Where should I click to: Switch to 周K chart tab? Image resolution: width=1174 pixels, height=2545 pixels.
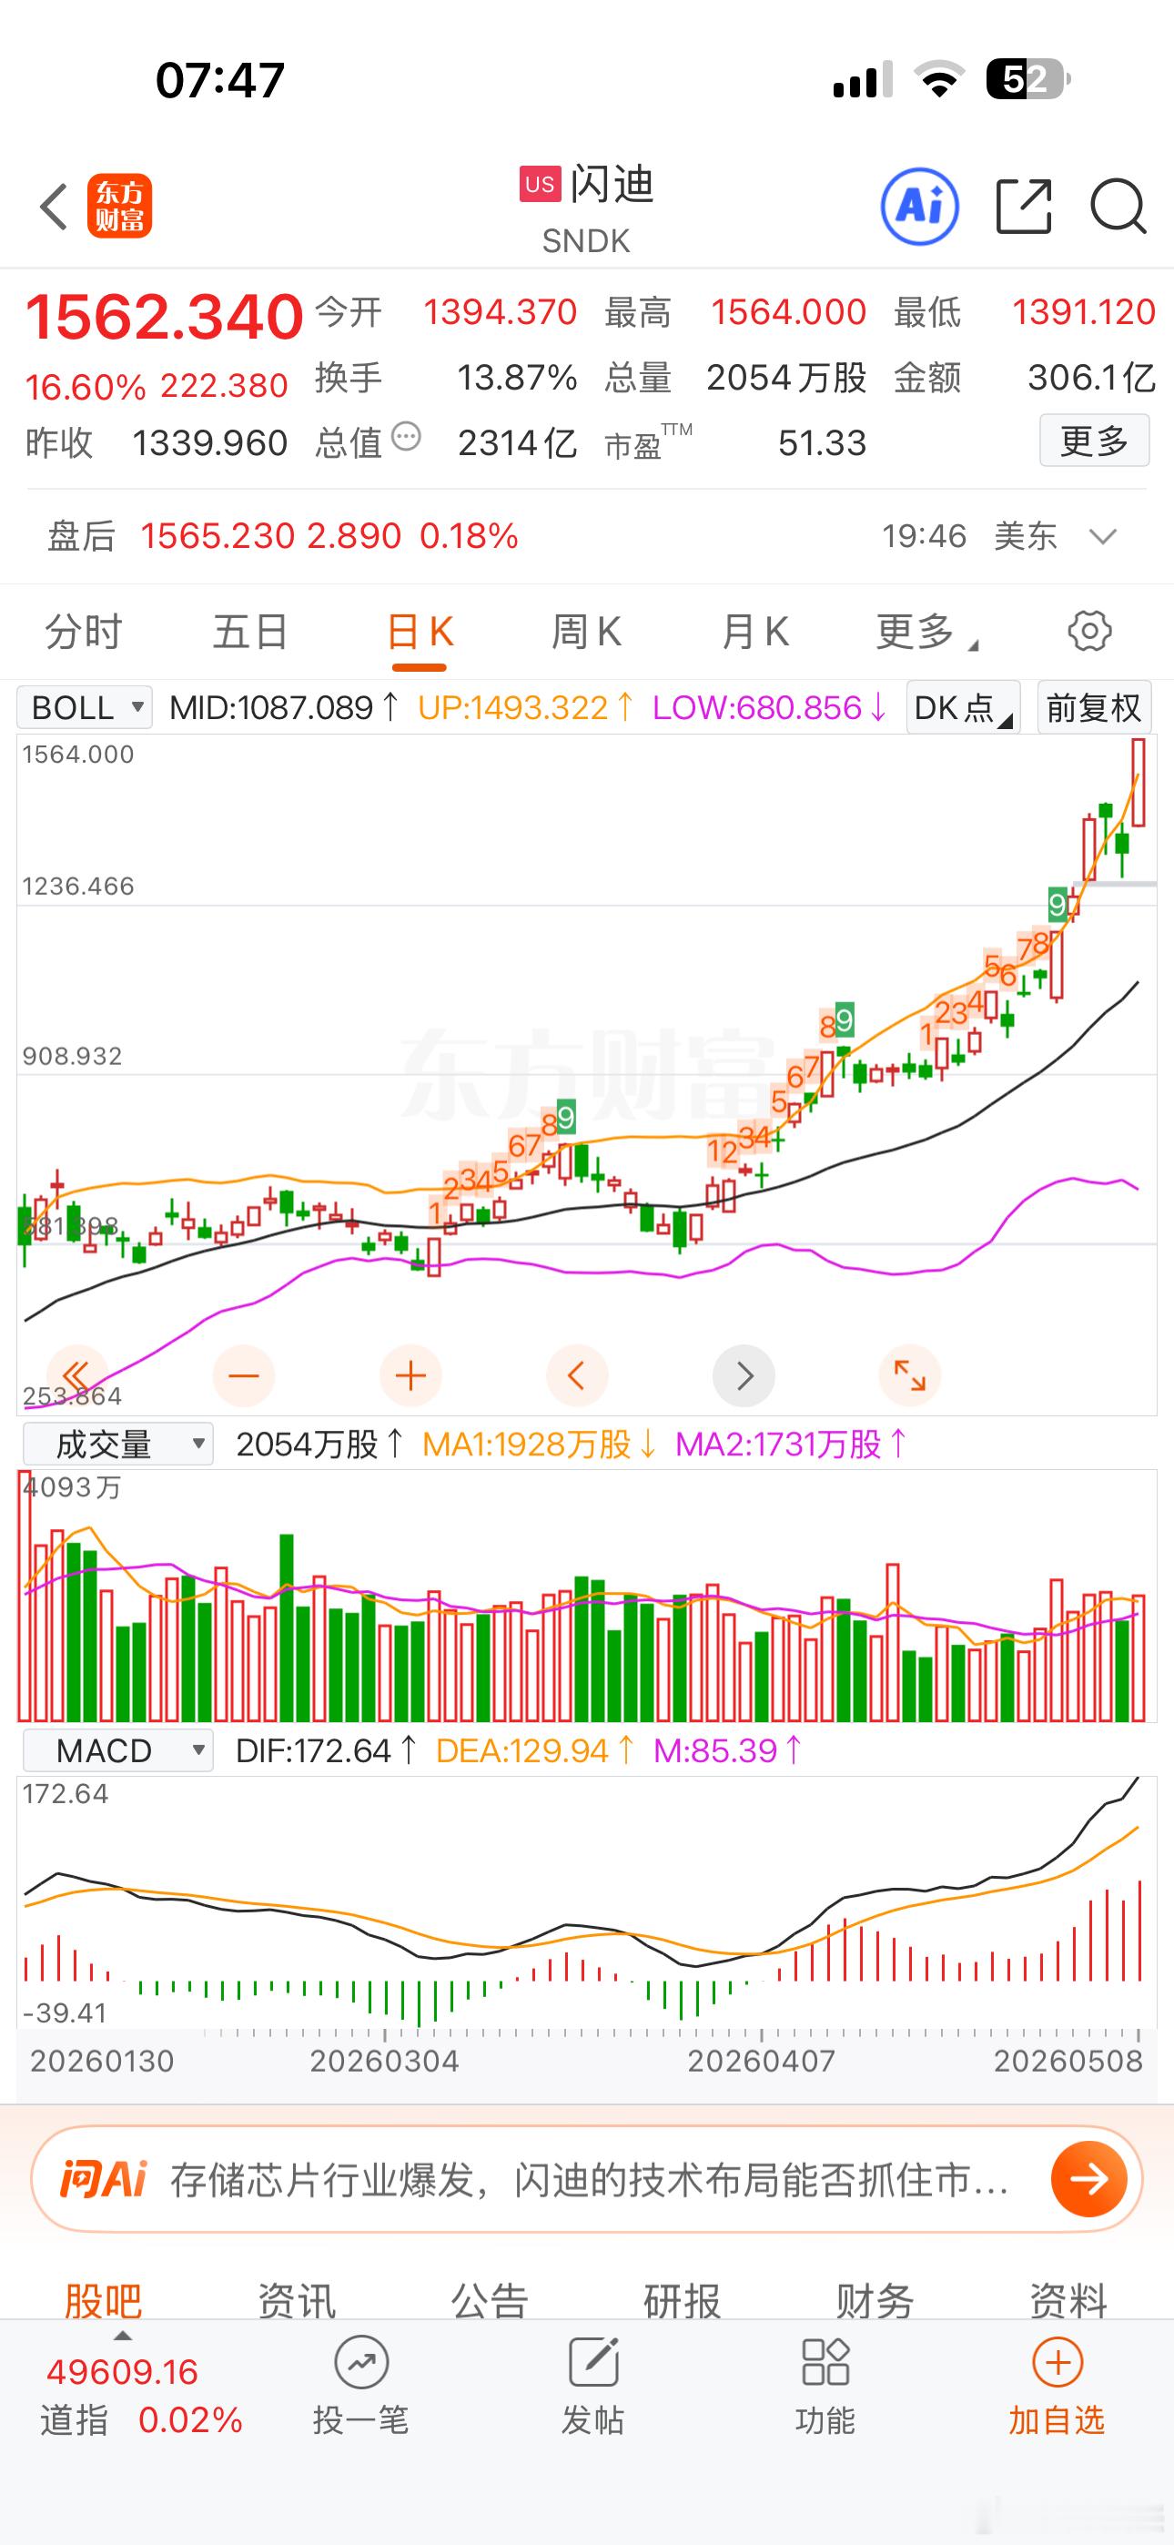click(x=586, y=632)
